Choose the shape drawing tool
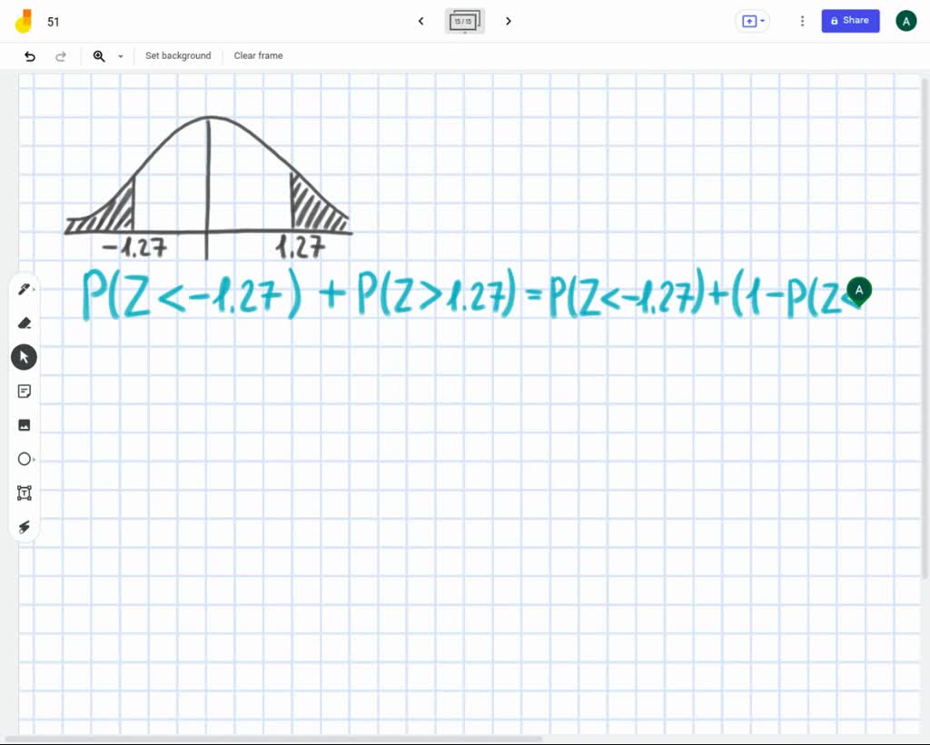Viewport: 930px width, 745px height. [x=24, y=459]
